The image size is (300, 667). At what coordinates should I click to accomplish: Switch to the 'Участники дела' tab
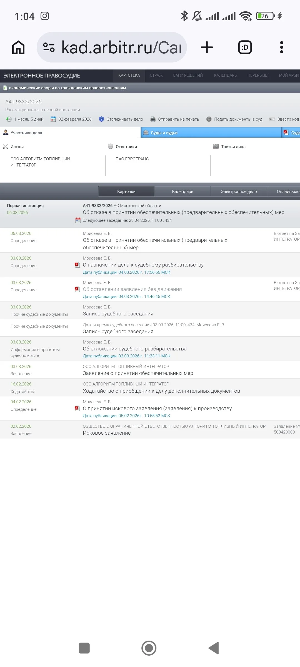click(70, 133)
